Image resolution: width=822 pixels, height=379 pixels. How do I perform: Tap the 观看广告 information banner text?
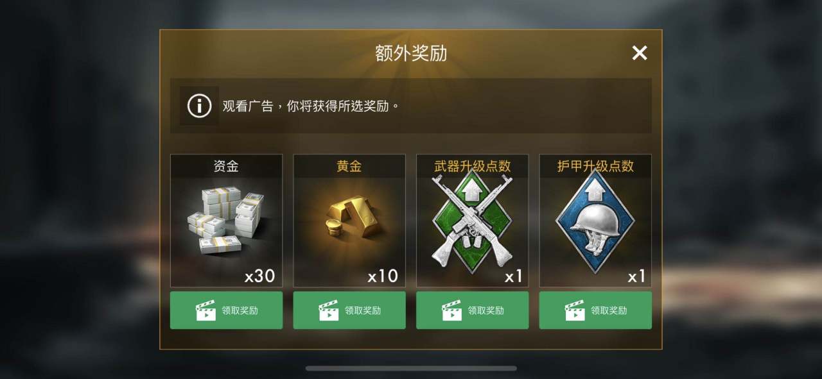point(311,106)
